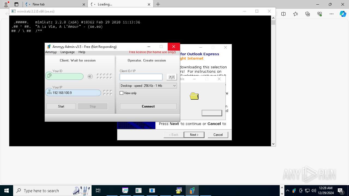Open volume control in system tray

click(314, 191)
